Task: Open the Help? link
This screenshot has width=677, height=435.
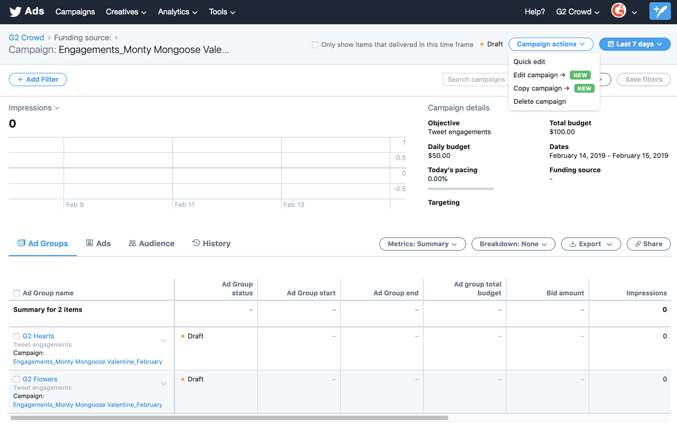Action: tap(535, 12)
